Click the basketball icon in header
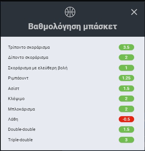The image size is (145, 151). tap(70, 12)
